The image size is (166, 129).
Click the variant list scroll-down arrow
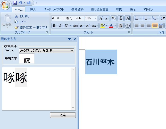point(73,108)
